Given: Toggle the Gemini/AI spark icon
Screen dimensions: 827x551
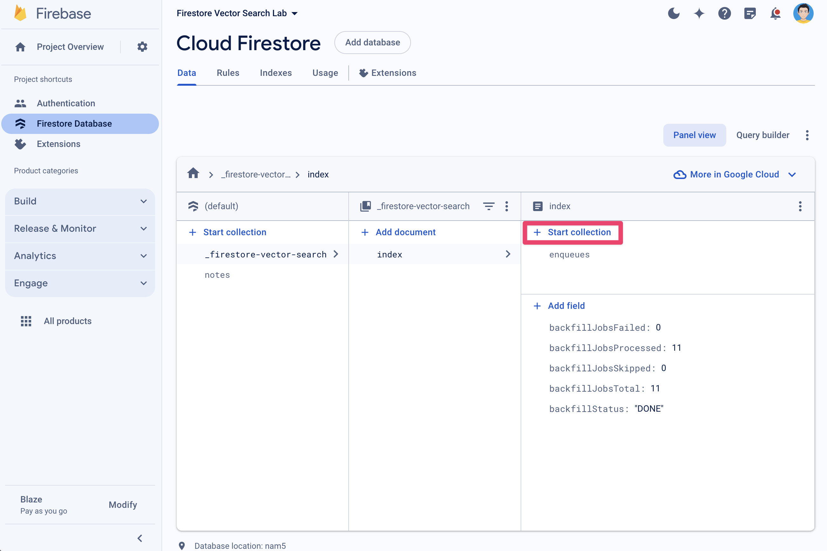Looking at the screenshot, I should point(700,12).
